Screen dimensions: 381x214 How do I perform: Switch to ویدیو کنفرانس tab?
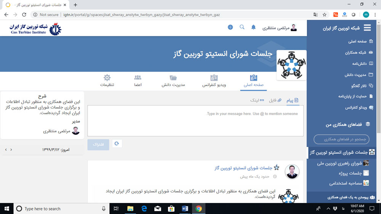tap(214, 81)
